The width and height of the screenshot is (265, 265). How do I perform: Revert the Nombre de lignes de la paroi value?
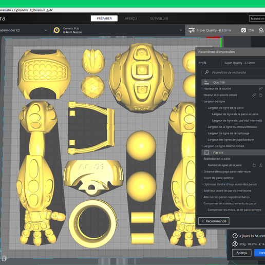pos(254,165)
